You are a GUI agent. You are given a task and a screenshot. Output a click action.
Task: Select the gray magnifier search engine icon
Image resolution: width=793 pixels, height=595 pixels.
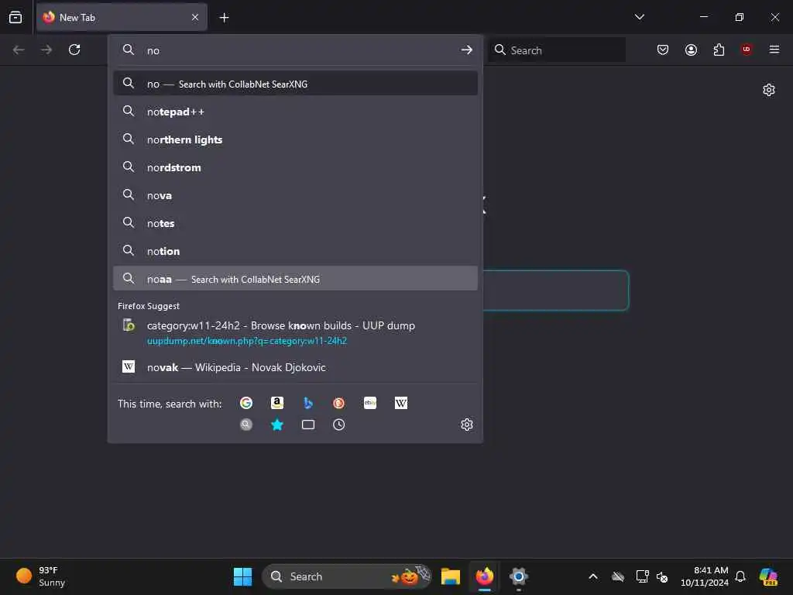pos(246,425)
